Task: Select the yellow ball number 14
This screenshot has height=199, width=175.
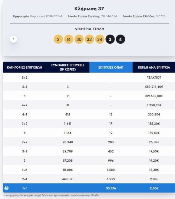Action: click(x=68, y=39)
